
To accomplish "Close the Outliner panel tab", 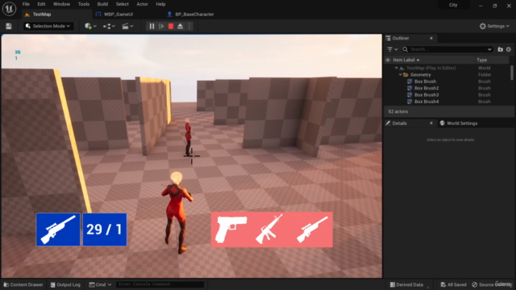I will 431,39.
